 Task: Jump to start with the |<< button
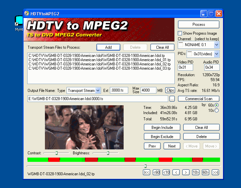point(146,172)
